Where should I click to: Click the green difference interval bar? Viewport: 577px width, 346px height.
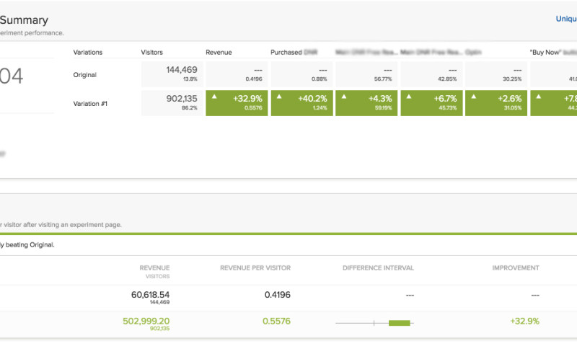(399, 322)
